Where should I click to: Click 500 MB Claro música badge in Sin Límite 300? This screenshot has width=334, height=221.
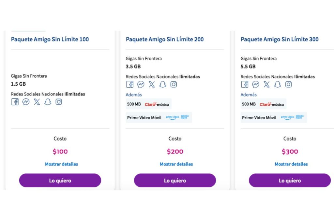pos(263,104)
